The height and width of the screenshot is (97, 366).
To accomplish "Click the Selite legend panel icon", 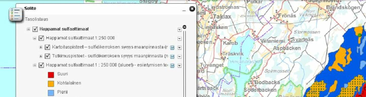I will tap(16, 14).
